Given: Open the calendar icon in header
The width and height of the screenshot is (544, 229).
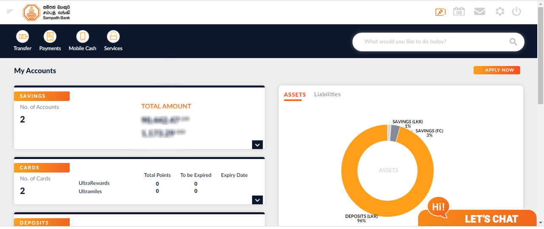Looking at the screenshot, I should click(x=459, y=11).
